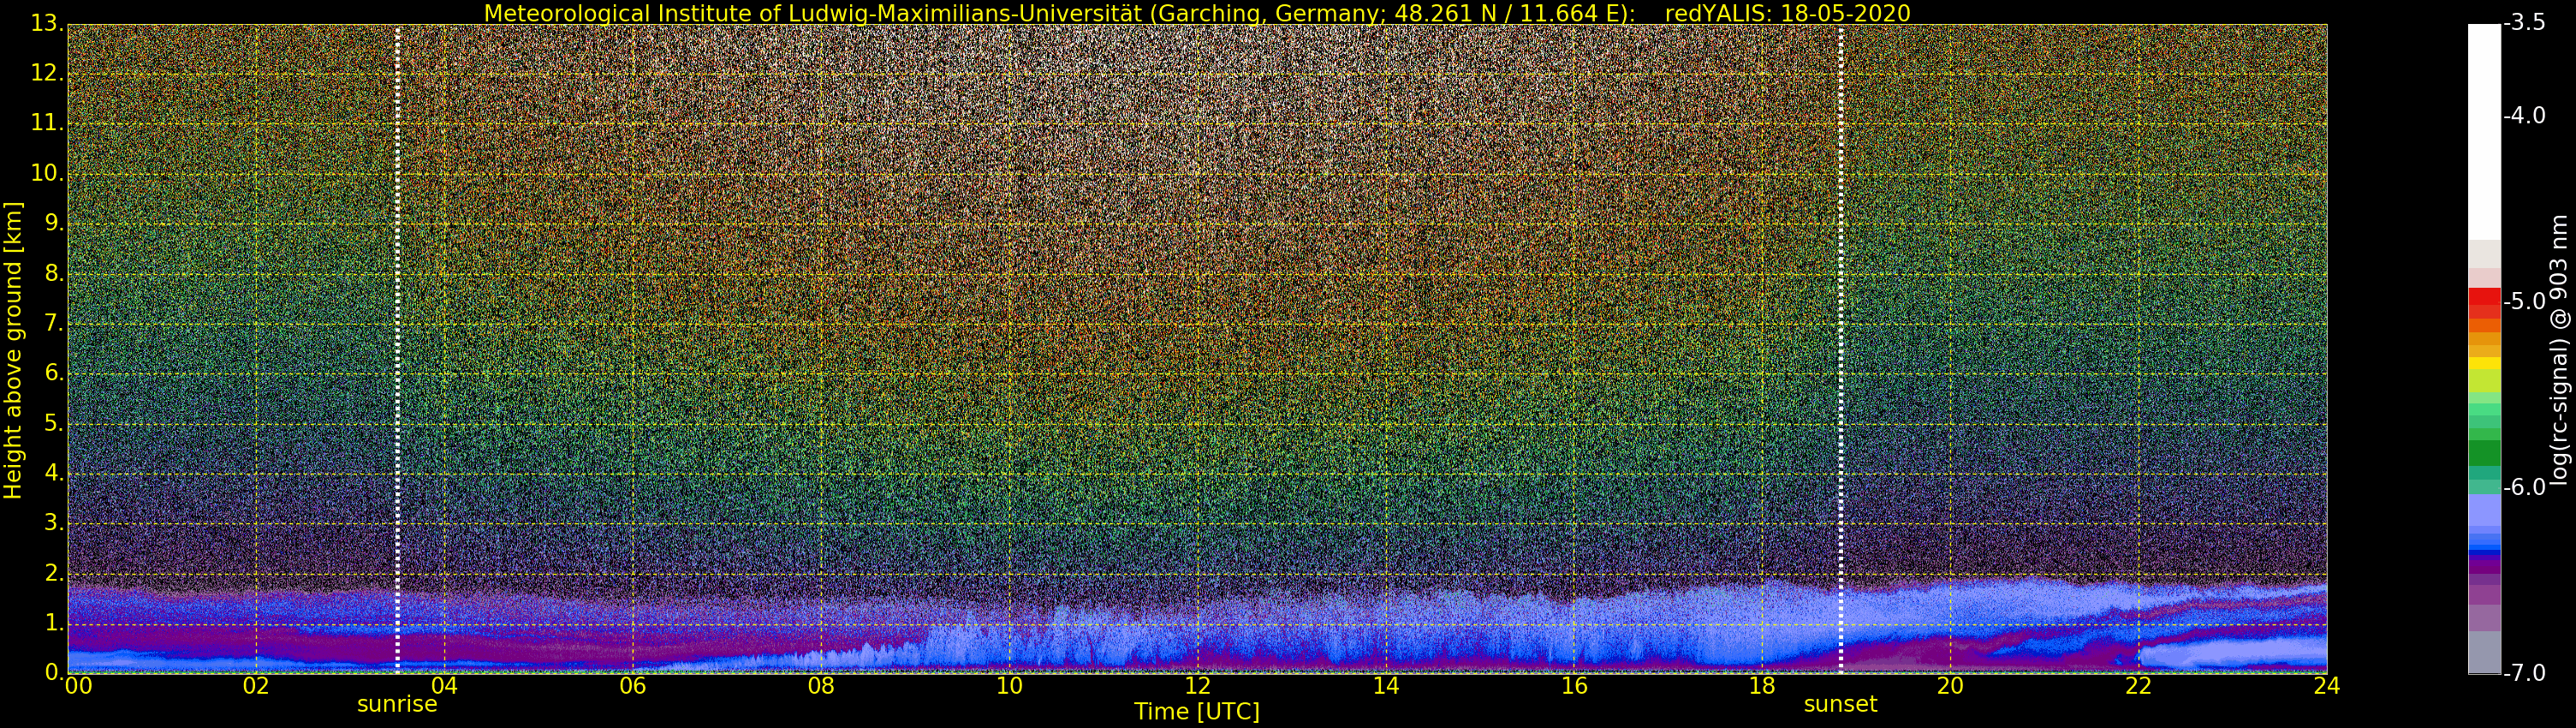The width and height of the screenshot is (2576, 728).
Task: Click the y-axis tick label '1.'
Action: [x=54, y=623]
